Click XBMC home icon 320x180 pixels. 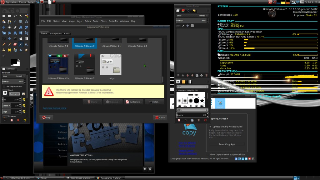(x=150, y=169)
